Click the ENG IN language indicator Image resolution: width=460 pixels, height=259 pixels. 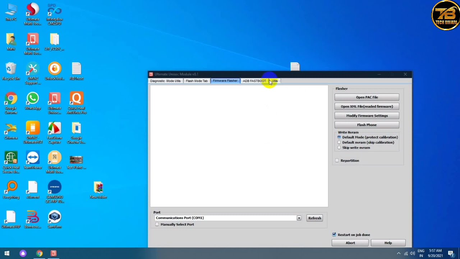point(421,253)
